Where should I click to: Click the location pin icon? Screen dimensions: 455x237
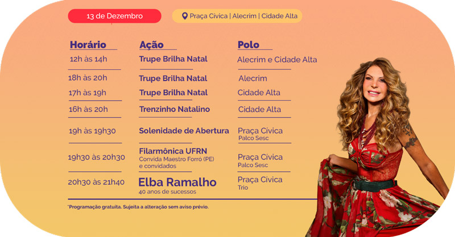pos(184,16)
